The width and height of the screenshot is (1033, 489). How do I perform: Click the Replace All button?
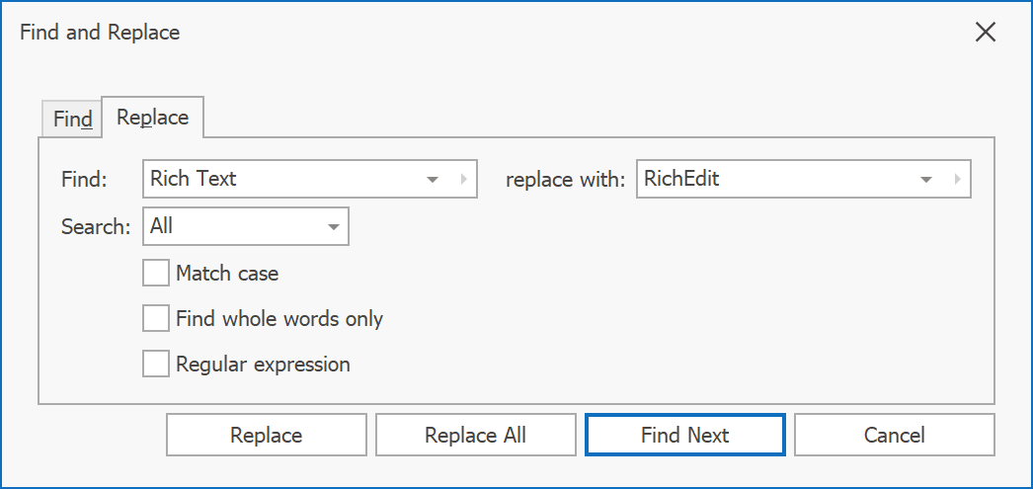475,435
